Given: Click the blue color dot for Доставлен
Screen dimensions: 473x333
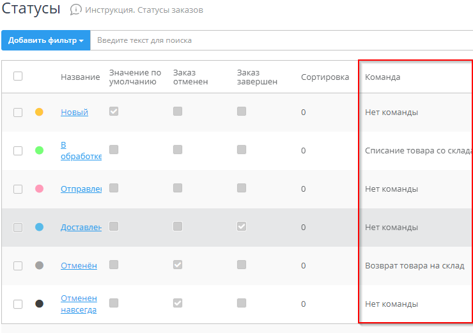Looking at the screenshot, I should tap(39, 228).
